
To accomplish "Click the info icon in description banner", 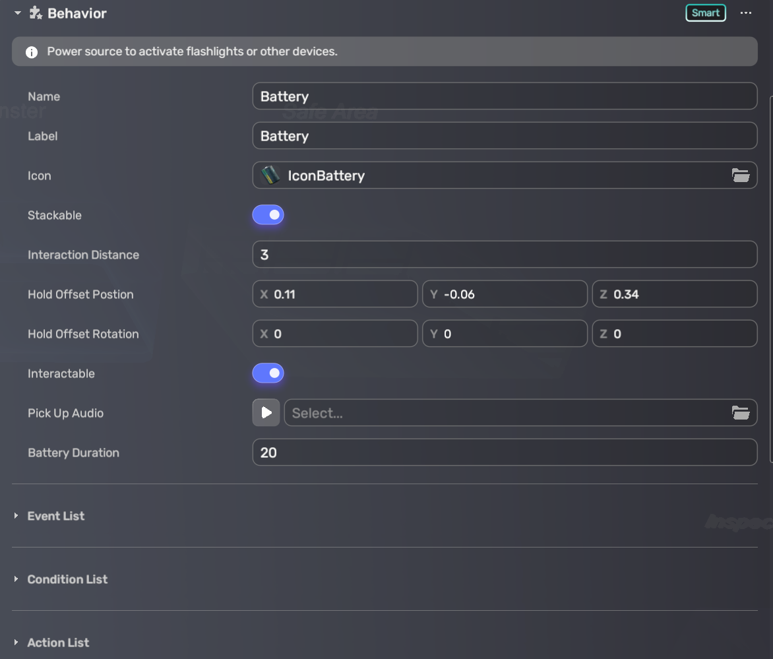I will click(x=32, y=52).
